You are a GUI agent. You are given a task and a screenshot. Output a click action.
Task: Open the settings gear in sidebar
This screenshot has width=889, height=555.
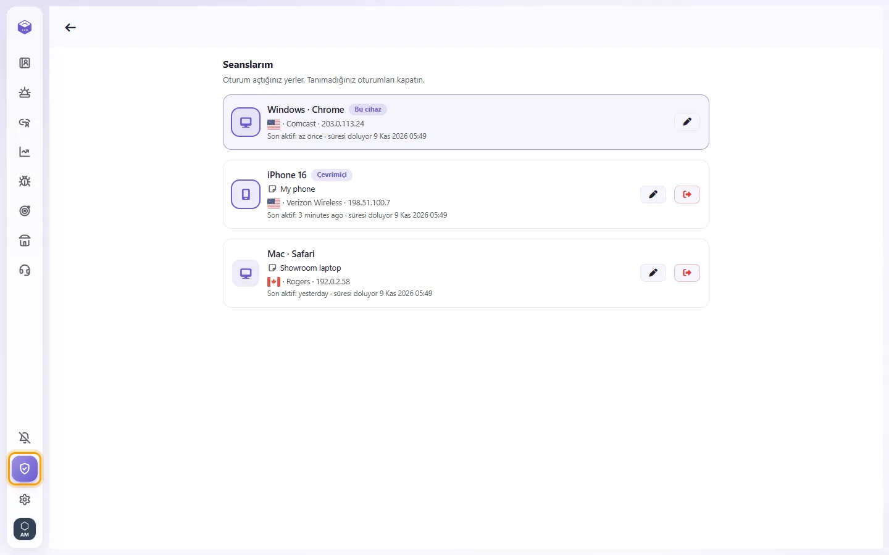[x=25, y=499]
